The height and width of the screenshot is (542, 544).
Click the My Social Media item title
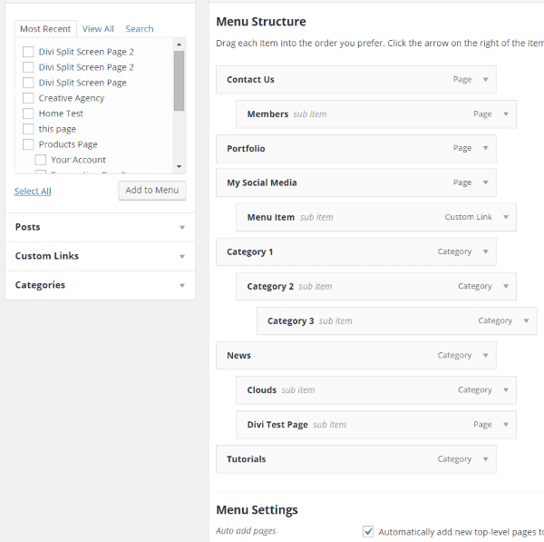coord(262,182)
